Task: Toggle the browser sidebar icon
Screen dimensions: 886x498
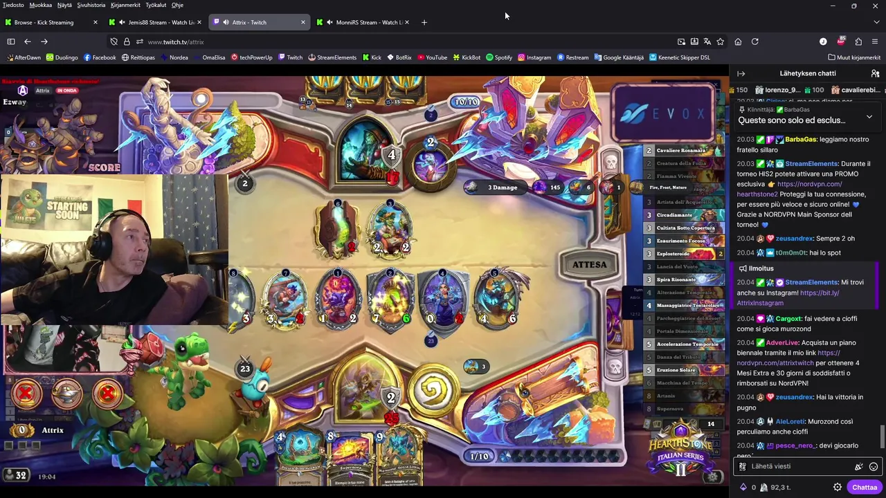Action: (11, 41)
